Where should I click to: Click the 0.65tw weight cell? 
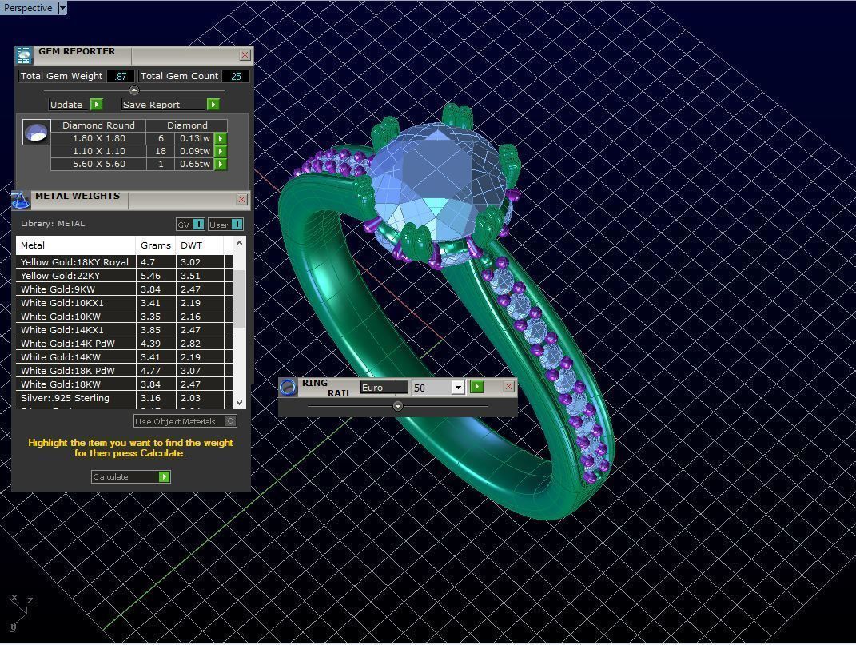click(x=194, y=164)
